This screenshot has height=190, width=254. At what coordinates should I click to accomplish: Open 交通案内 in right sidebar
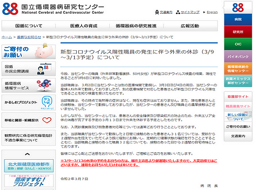[x=238, y=136]
